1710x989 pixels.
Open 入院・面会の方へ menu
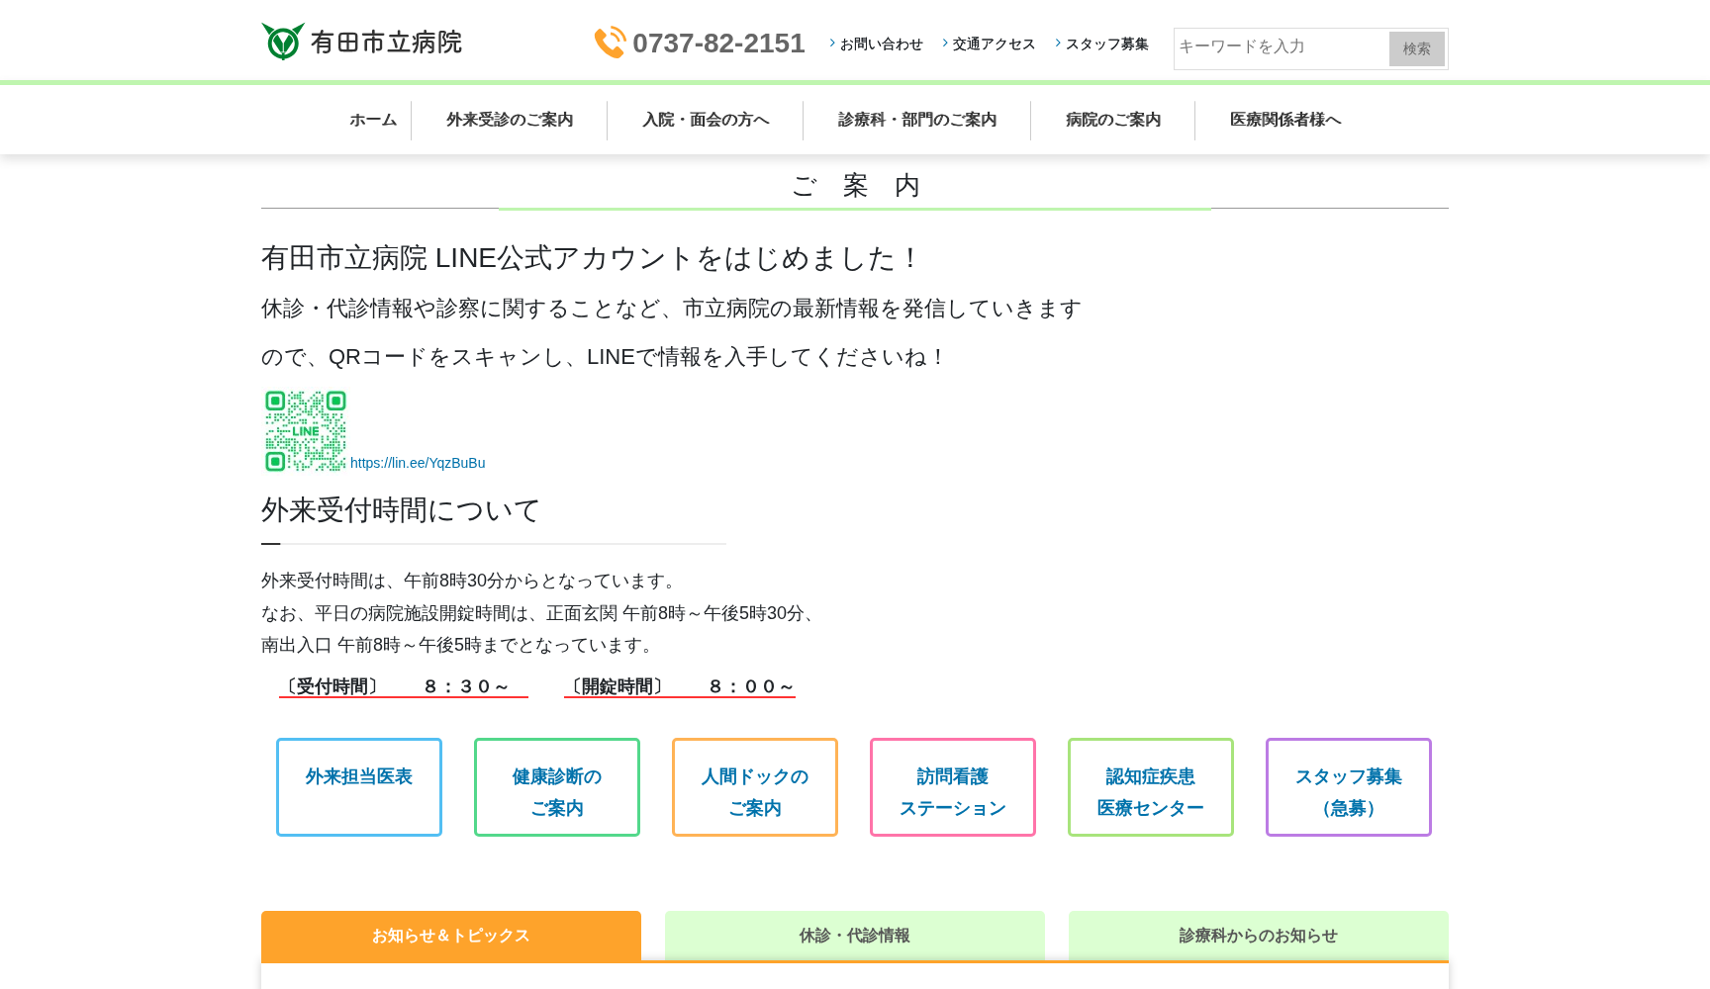(706, 120)
